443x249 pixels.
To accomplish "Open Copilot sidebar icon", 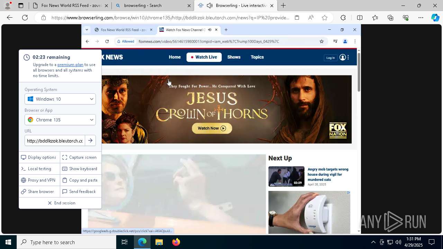I will click(x=435, y=18).
